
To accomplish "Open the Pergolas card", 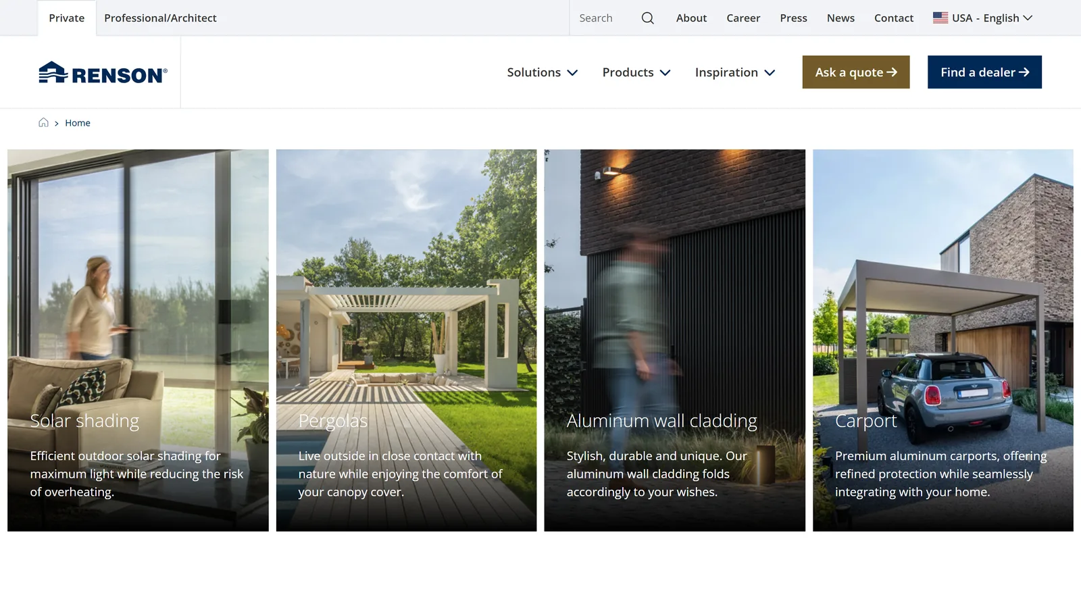I will [x=406, y=340].
